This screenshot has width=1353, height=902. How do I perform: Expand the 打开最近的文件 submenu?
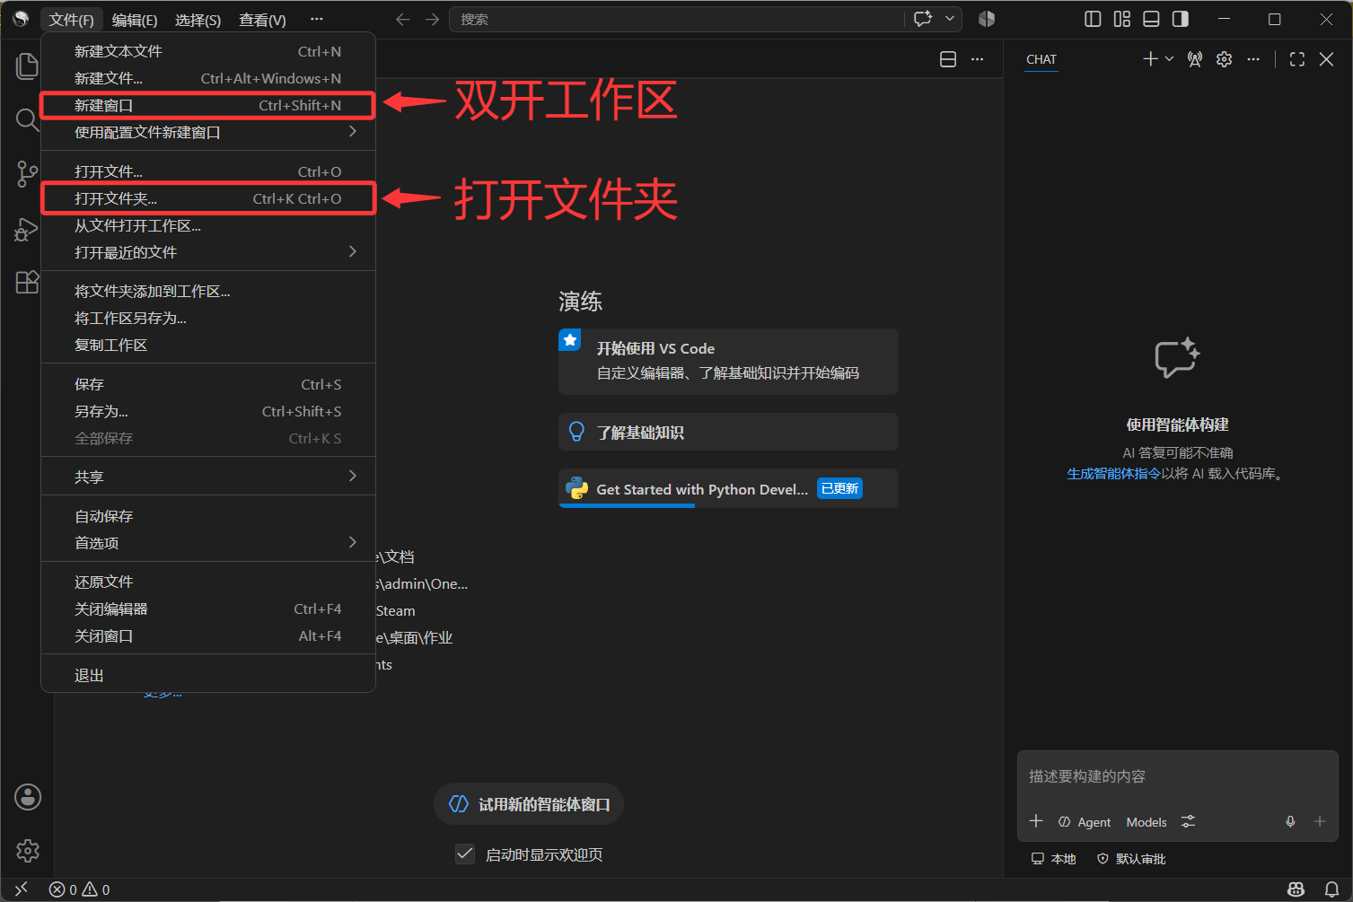pyautogui.click(x=208, y=252)
